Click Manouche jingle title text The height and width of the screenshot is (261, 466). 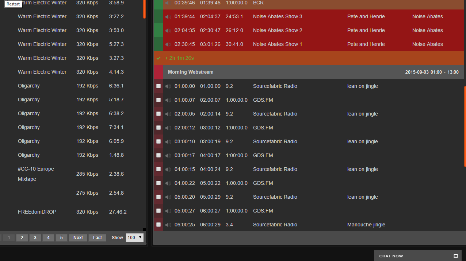(366, 225)
